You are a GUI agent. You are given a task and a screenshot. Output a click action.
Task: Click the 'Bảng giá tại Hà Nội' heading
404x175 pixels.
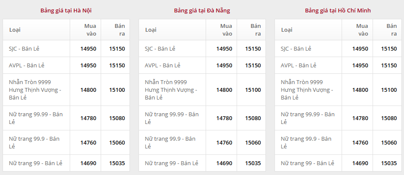66,10
